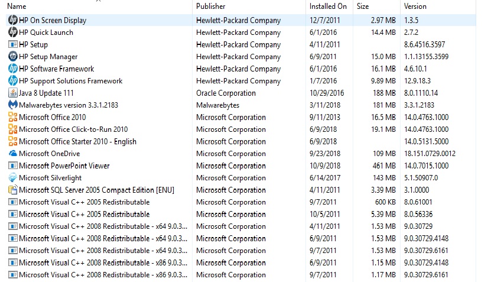Click the Microsoft OneDrive cloud icon
This screenshot has height=282, width=491.
tap(13, 154)
